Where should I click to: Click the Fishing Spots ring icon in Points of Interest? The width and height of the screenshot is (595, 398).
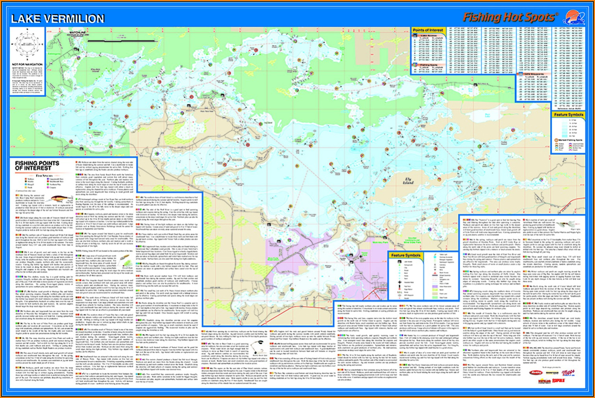click(415, 65)
